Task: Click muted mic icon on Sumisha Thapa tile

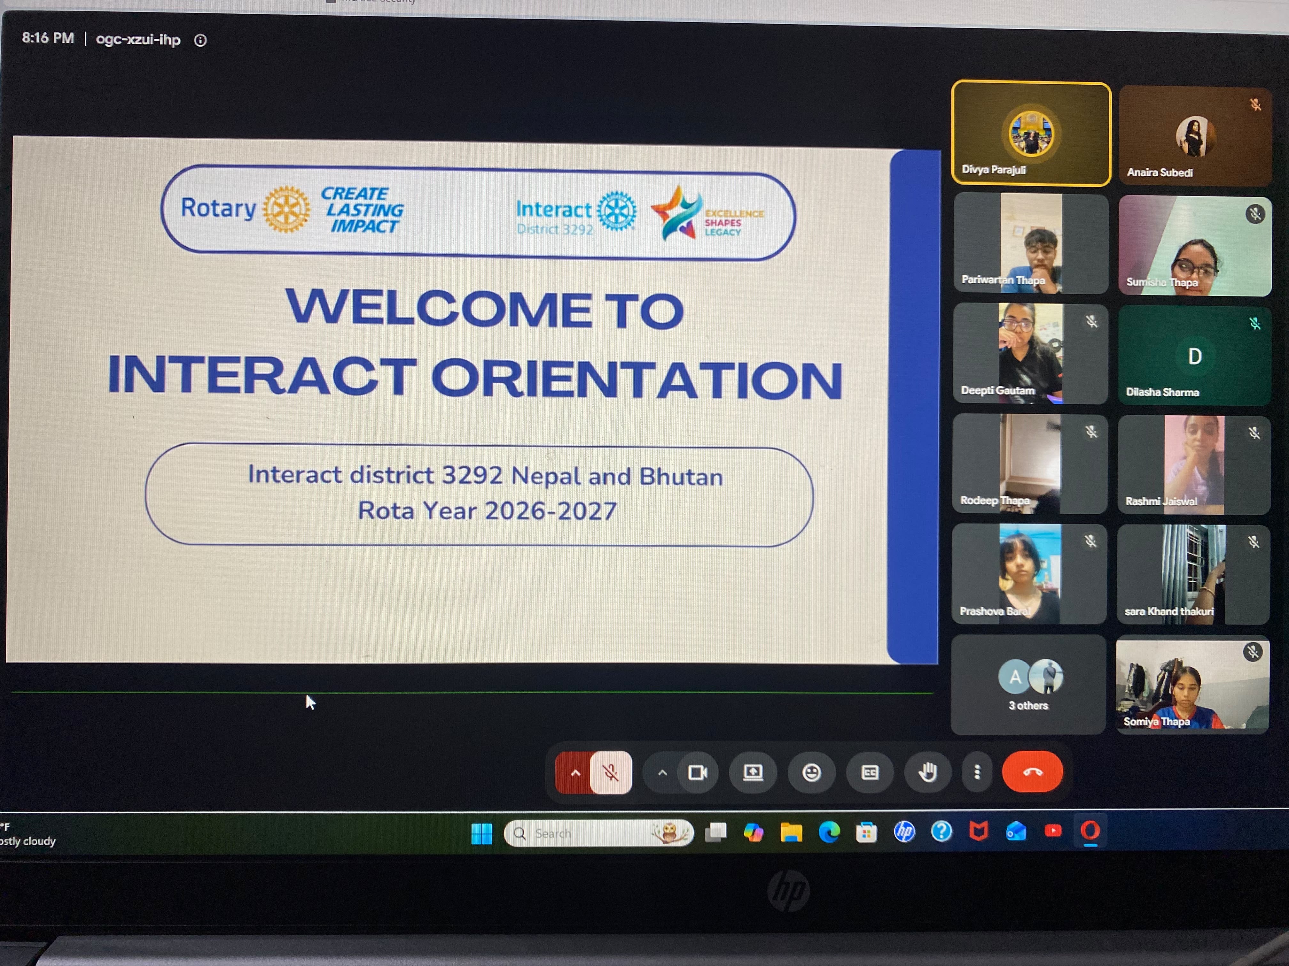Action: click(1255, 214)
